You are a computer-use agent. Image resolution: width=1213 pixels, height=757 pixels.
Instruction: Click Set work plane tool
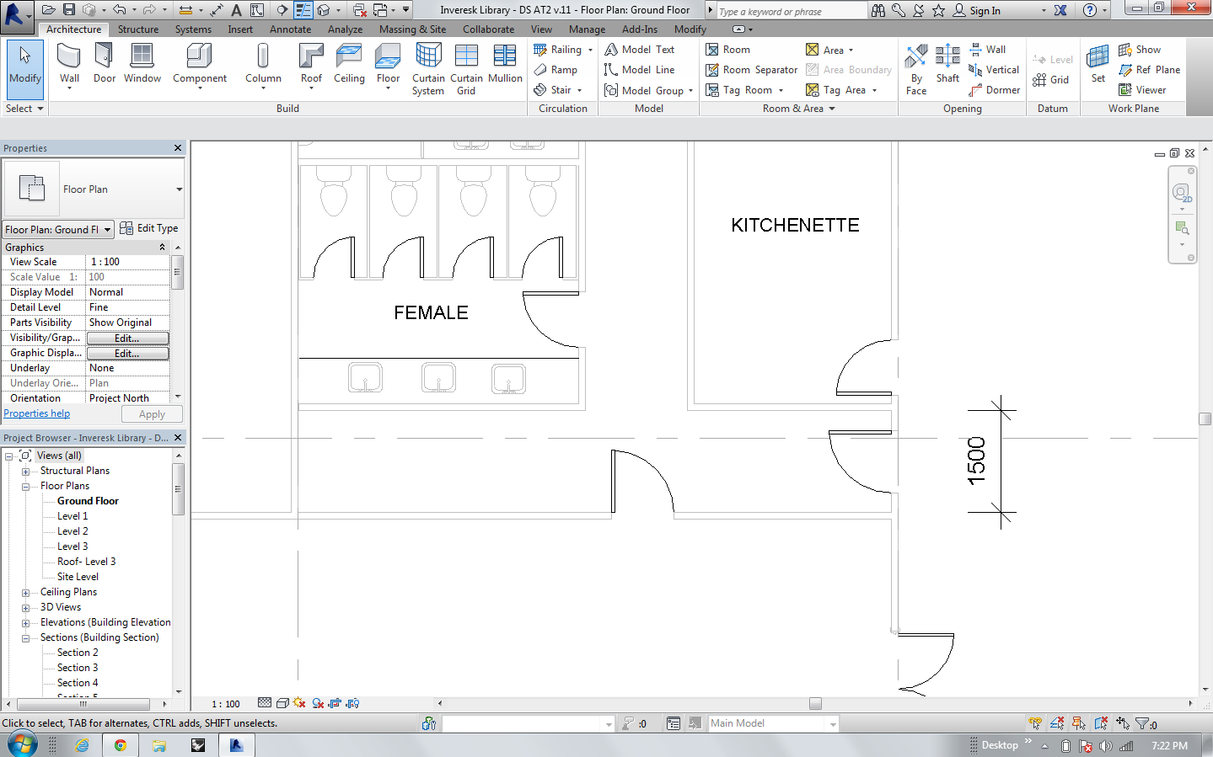(1098, 64)
